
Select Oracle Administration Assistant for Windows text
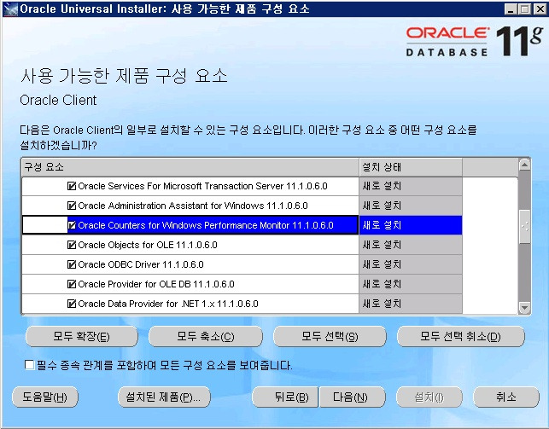point(193,206)
